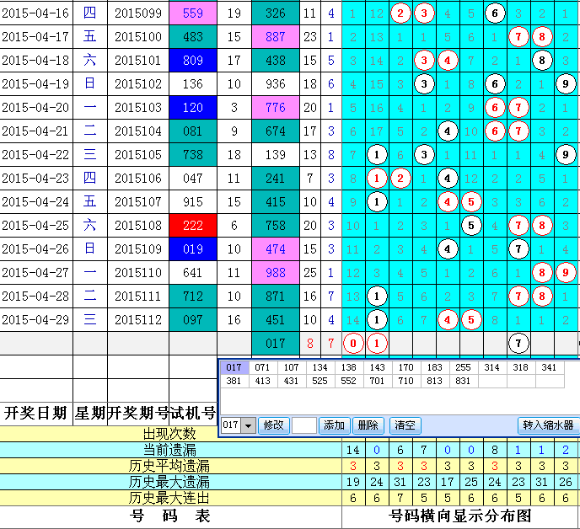This screenshot has width=580, height=529.
Task: Click the 开奖日期 column header
Action: point(36,413)
